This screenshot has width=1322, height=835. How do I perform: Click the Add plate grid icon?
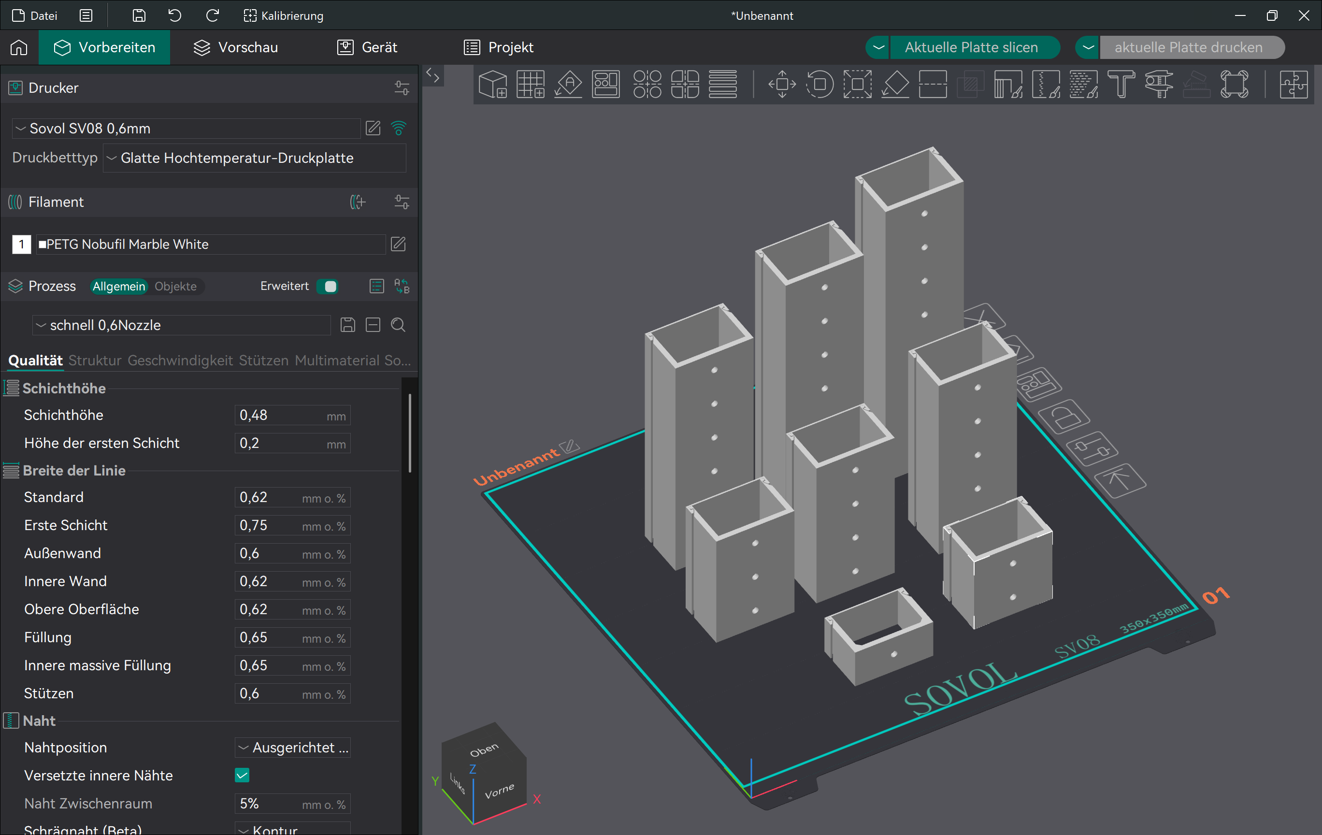pyautogui.click(x=531, y=85)
